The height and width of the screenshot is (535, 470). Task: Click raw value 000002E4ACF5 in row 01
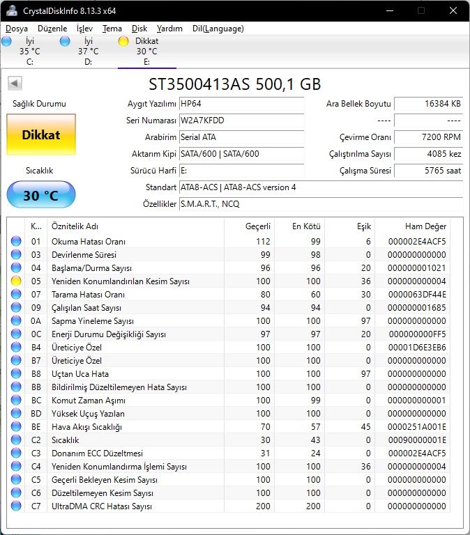(x=417, y=241)
